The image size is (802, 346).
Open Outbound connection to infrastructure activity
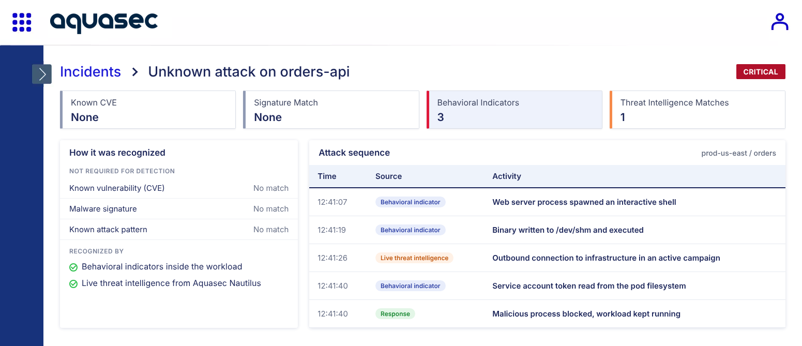point(606,258)
